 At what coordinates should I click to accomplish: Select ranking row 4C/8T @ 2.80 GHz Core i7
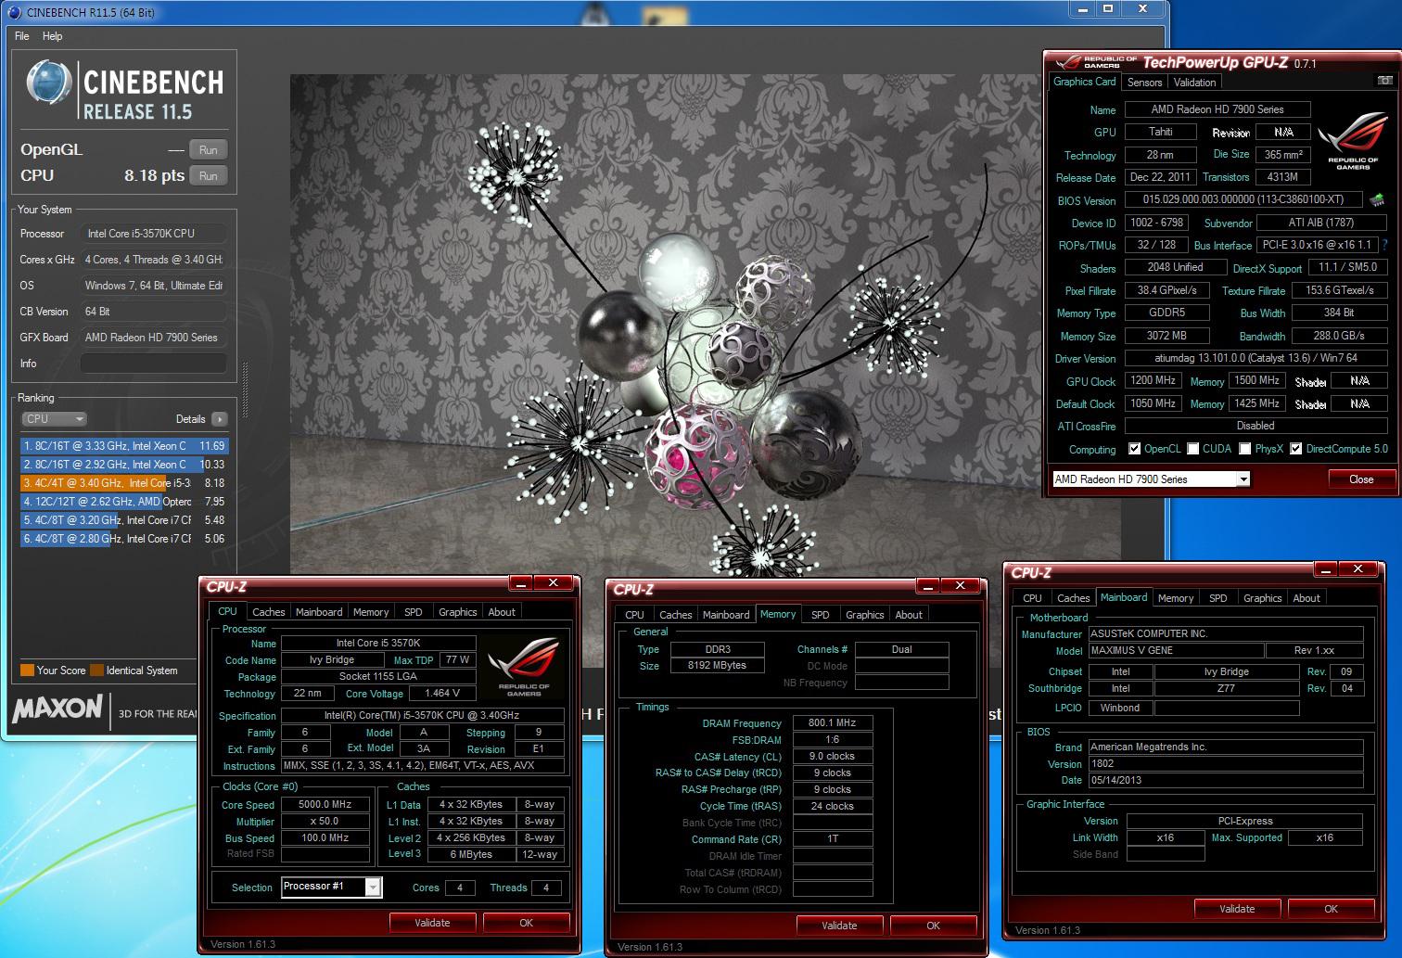click(x=123, y=539)
